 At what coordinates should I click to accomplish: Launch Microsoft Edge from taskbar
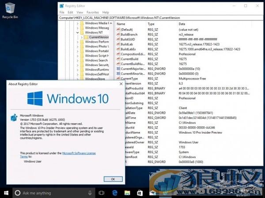point(114,193)
